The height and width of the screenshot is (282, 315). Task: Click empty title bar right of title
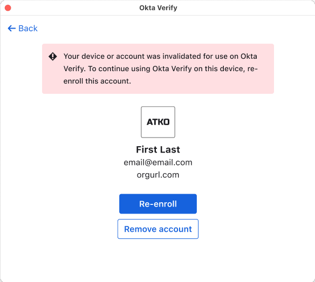[x=245, y=8]
